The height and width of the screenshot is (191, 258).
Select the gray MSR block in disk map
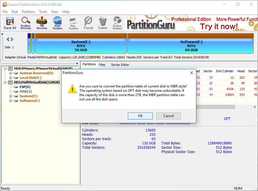pyautogui.click(x=33, y=44)
